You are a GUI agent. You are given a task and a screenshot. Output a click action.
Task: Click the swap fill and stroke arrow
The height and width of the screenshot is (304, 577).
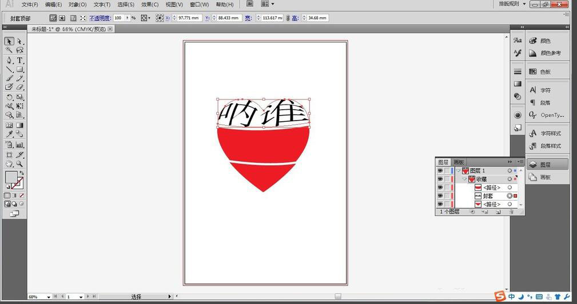click(x=22, y=173)
